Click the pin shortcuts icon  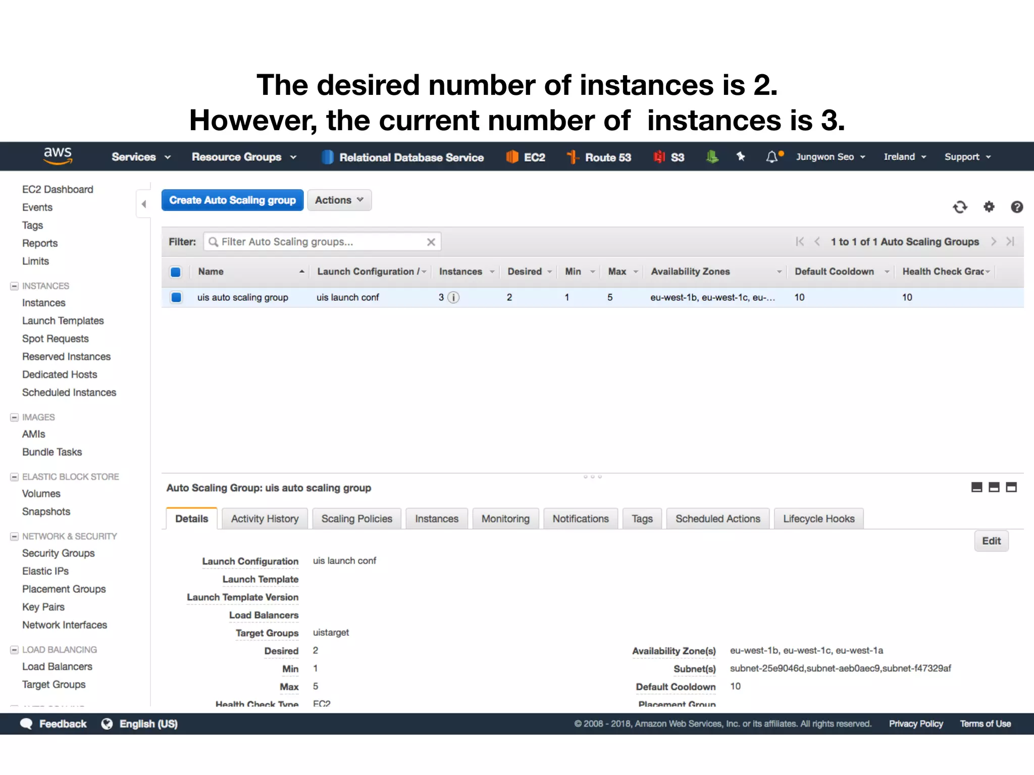(x=741, y=156)
